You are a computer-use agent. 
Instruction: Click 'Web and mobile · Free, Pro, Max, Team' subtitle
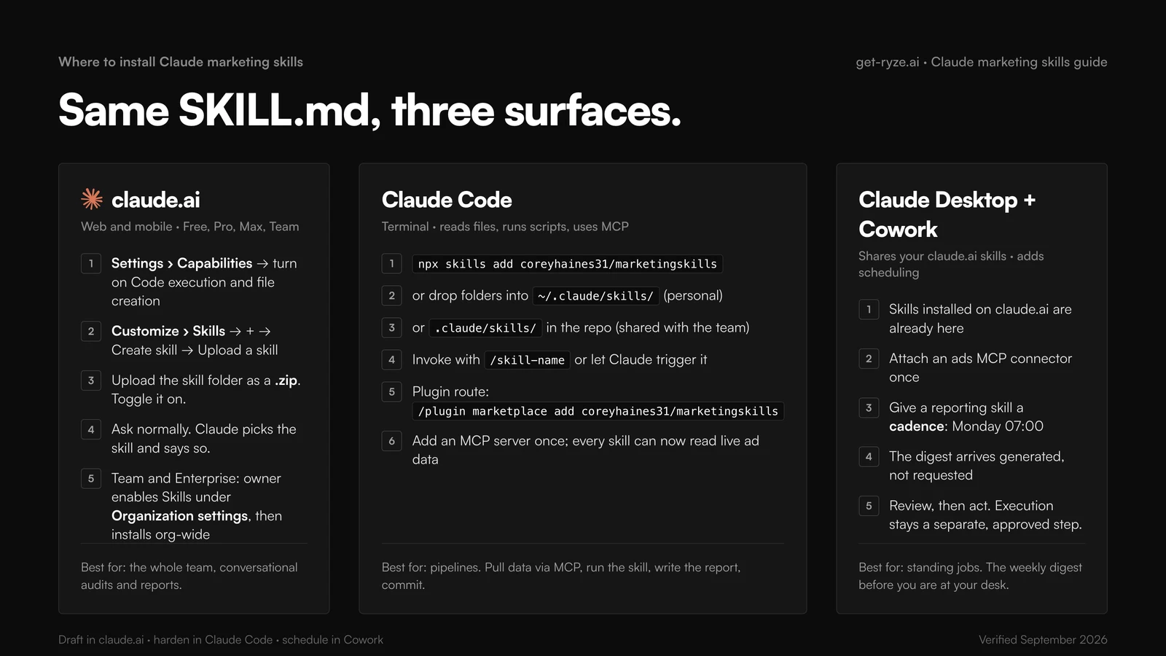coord(190,227)
